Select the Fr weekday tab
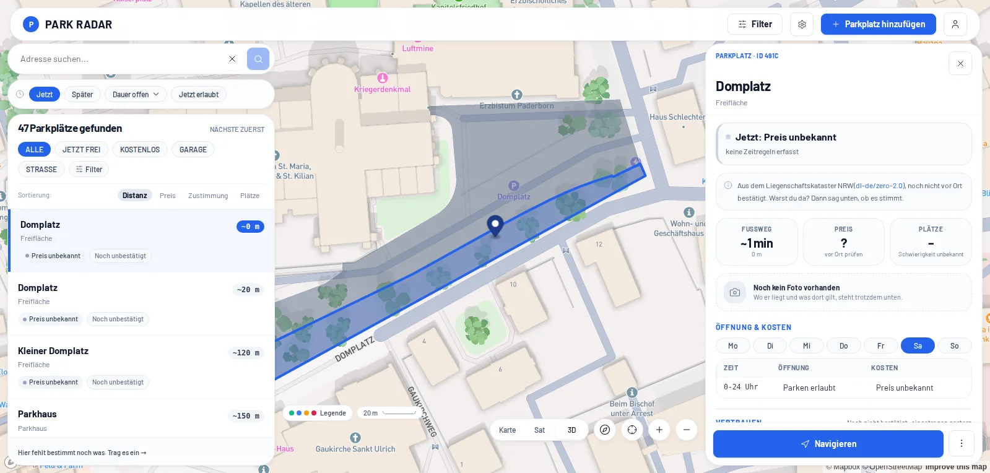 880,345
